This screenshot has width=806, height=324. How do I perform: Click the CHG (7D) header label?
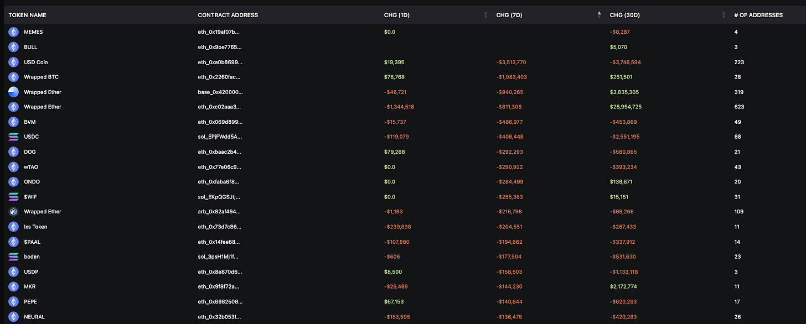pos(509,15)
